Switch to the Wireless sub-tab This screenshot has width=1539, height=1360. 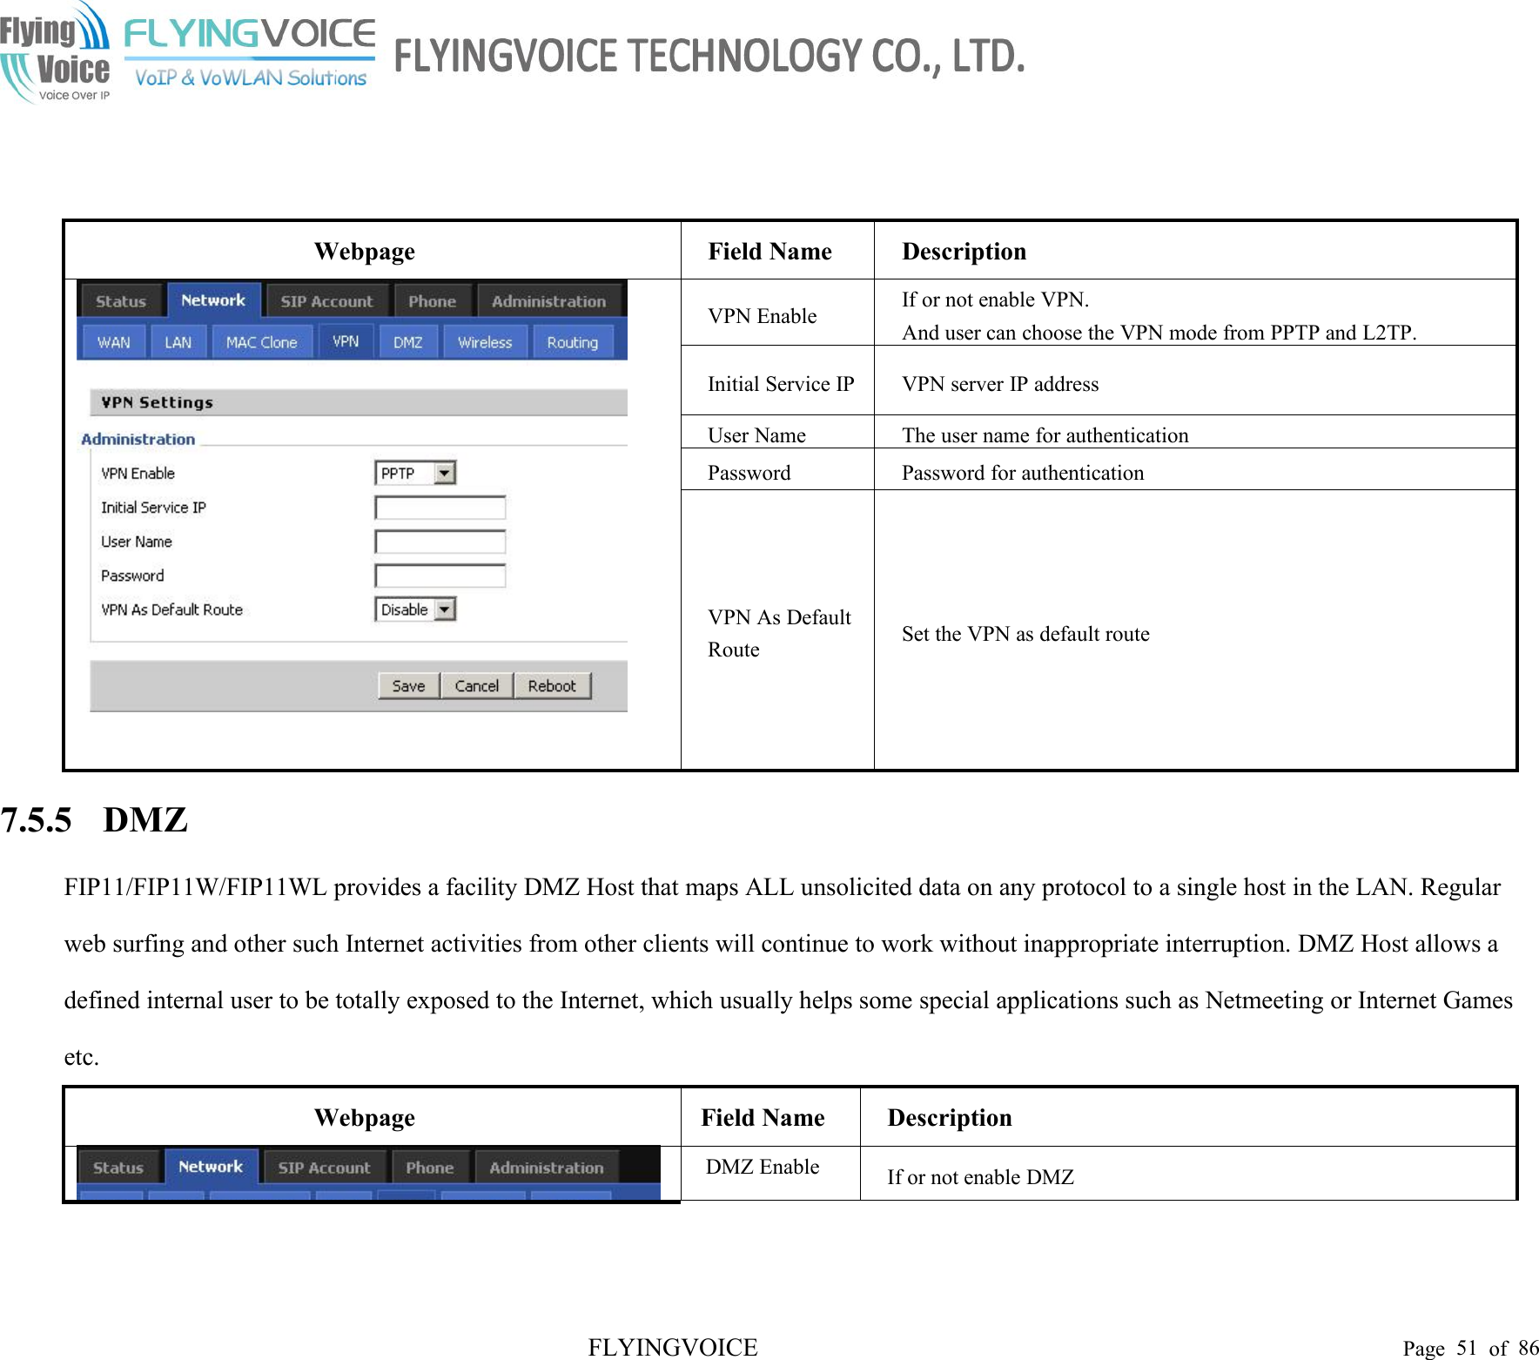pos(485,342)
